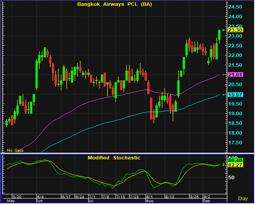Screen dimensions: 255x204
Task: Click the Aug month label
Action: pos(150,201)
